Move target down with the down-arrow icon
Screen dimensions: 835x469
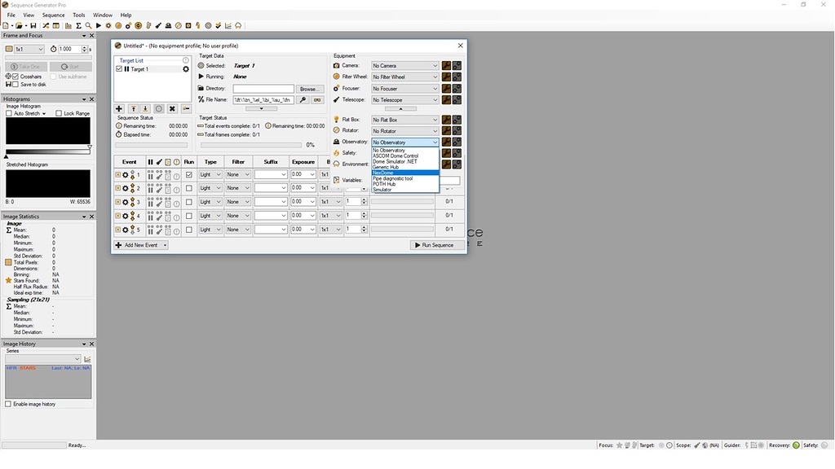[145, 108]
